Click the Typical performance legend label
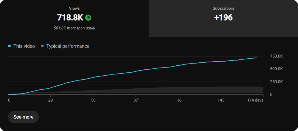This screenshot has height=131, width=298. tap(68, 46)
